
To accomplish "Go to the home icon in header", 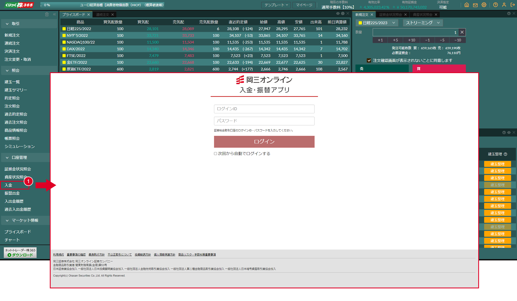I will 467,5.
